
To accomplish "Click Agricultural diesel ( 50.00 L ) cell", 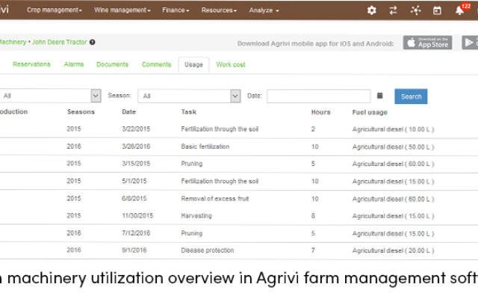I will coord(393,147).
